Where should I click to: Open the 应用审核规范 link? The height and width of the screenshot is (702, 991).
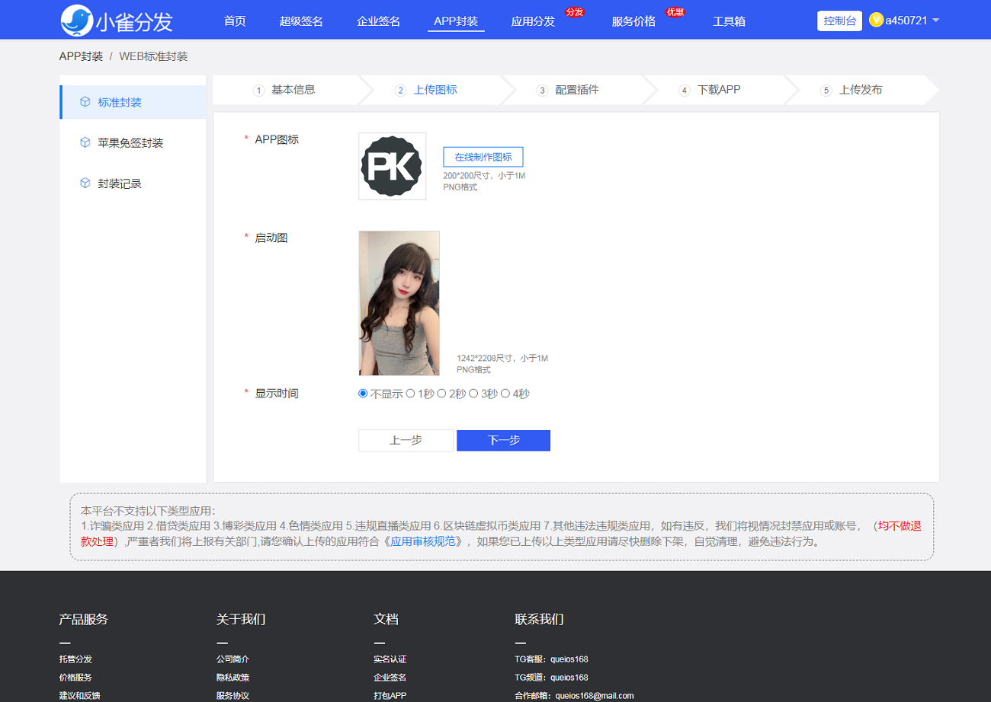[422, 542]
